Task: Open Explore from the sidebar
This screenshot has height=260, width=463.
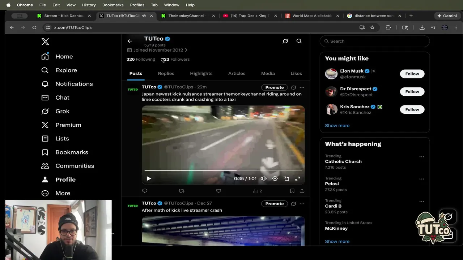Action: pos(59,70)
